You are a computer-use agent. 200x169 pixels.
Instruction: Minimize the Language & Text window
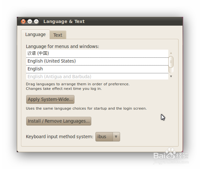click(x=30, y=21)
